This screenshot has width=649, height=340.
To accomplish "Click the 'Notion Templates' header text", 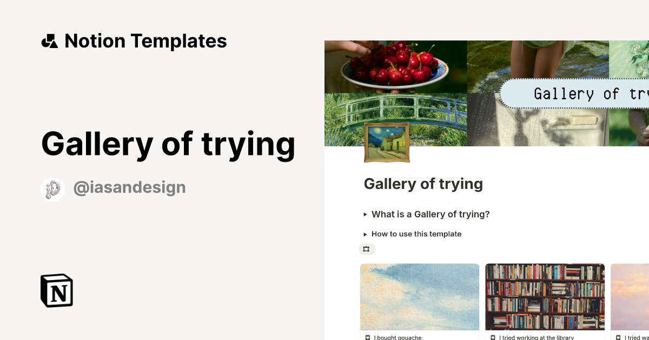I will point(145,40).
